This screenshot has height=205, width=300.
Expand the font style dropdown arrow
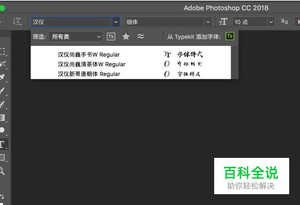tap(208, 22)
